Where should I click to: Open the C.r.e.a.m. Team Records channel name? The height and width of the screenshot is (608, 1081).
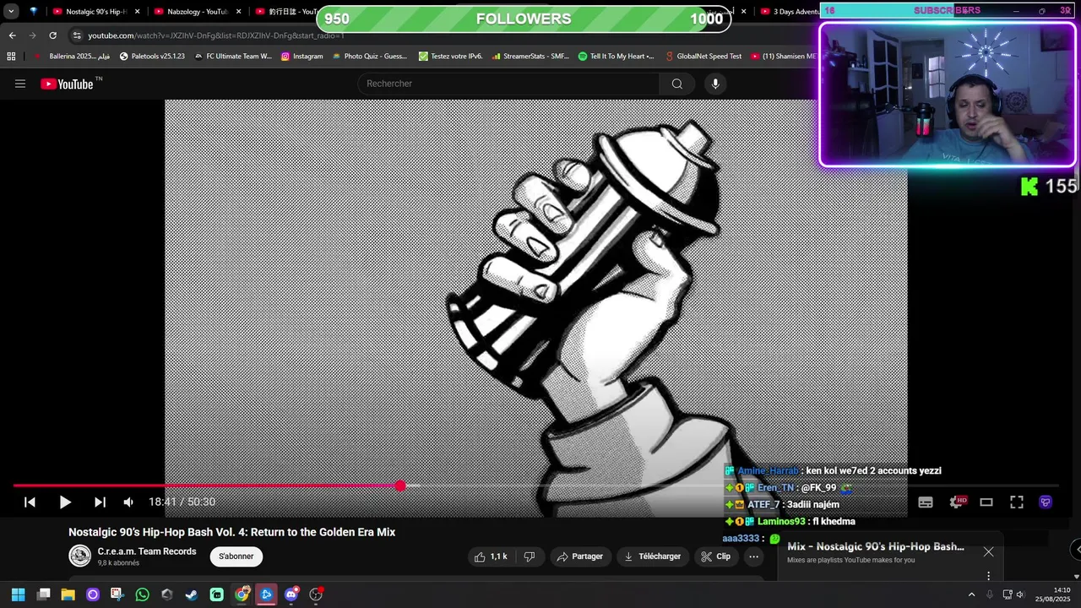click(x=147, y=551)
